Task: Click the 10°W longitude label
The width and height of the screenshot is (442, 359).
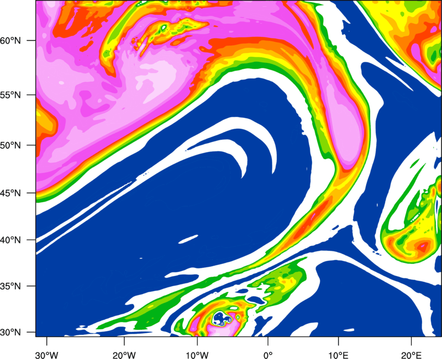Action: [197, 355]
